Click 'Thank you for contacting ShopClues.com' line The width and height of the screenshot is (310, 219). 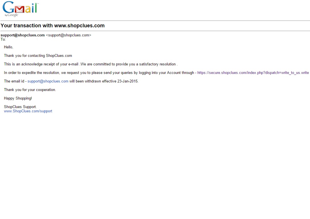click(x=38, y=56)
